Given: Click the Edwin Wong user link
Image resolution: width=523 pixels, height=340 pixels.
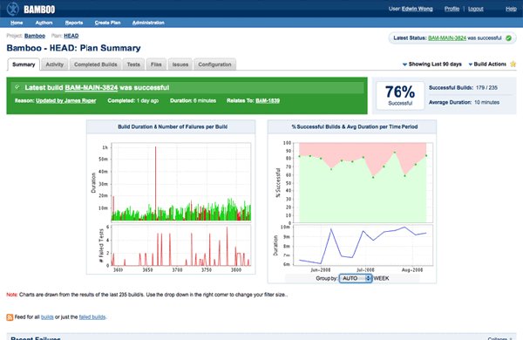Looking at the screenshot, I should (x=417, y=9).
